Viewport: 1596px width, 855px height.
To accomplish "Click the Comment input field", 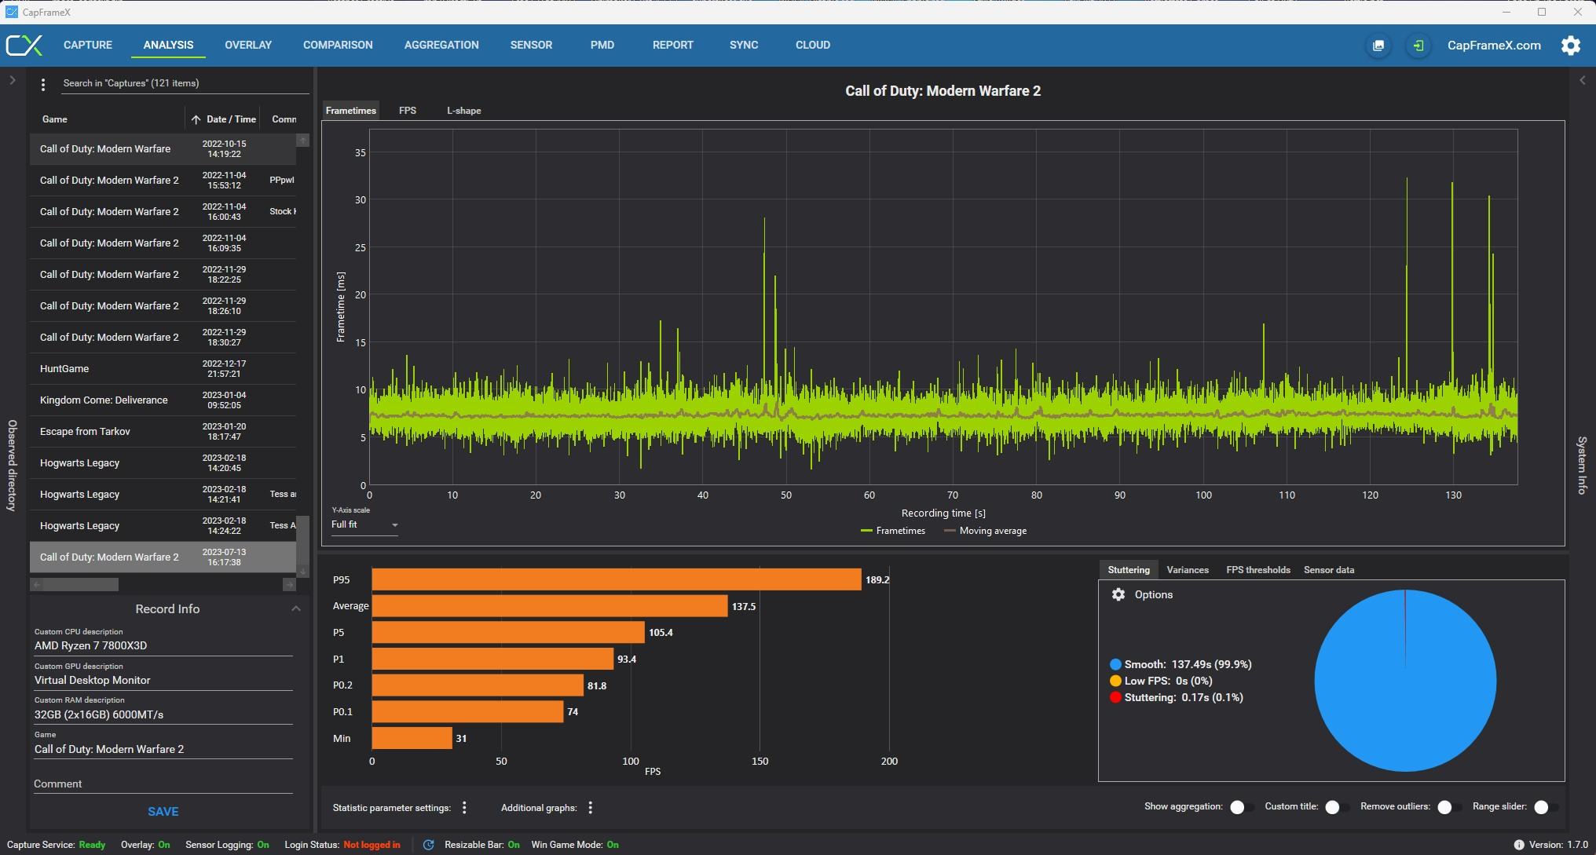I will pos(163,784).
